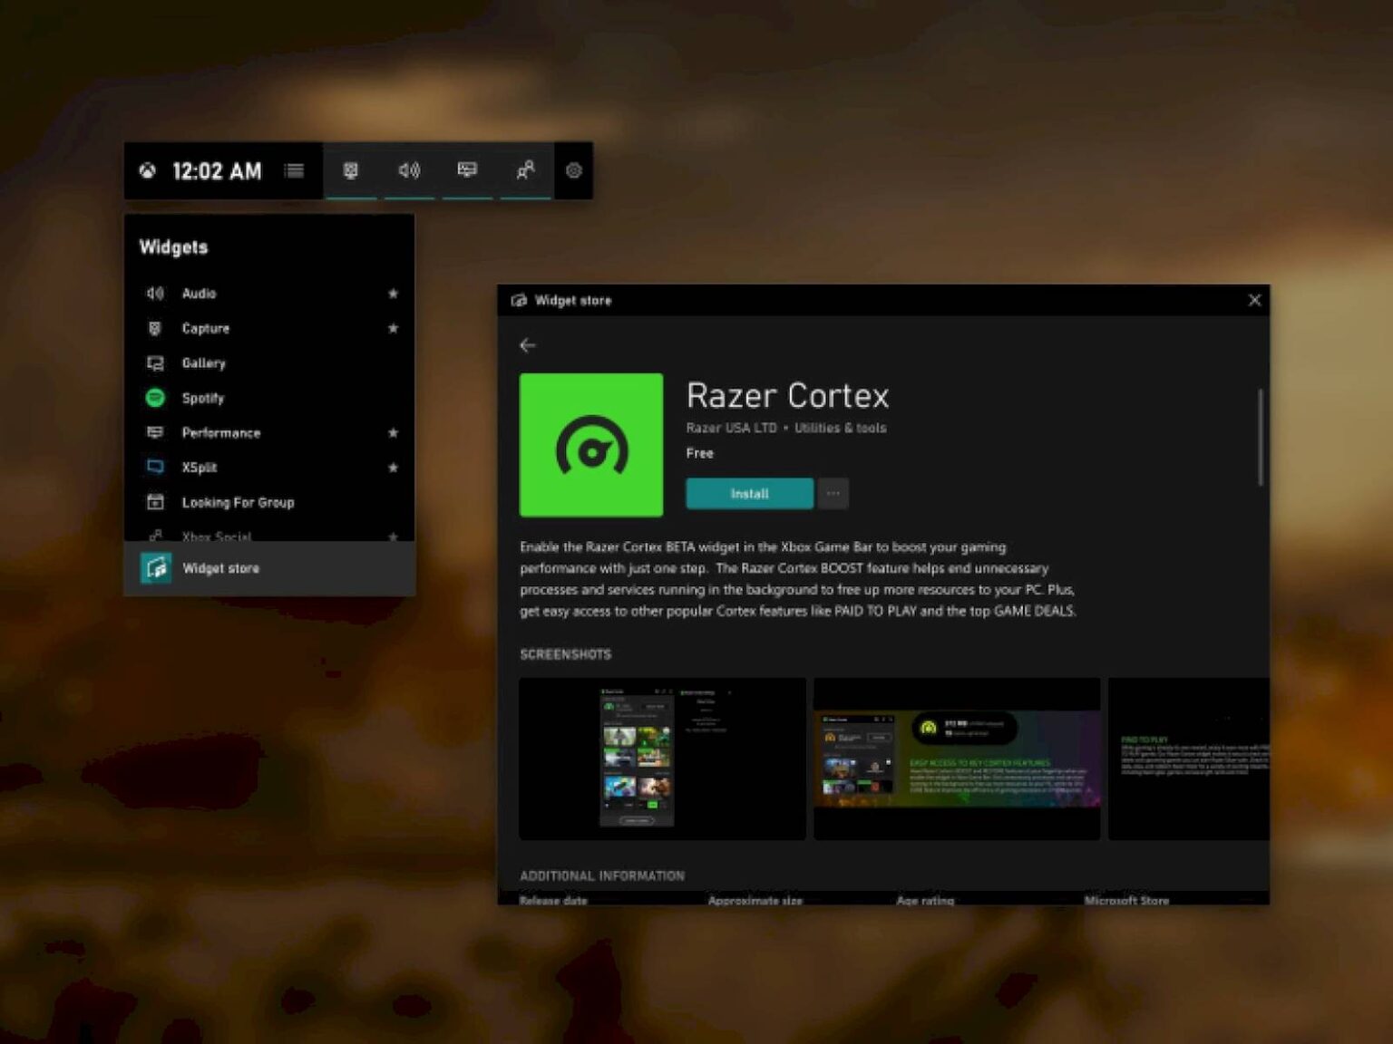Unfavorite the Audio widget star
This screenshot has height=1044, width=1393.
click(393, 294)
